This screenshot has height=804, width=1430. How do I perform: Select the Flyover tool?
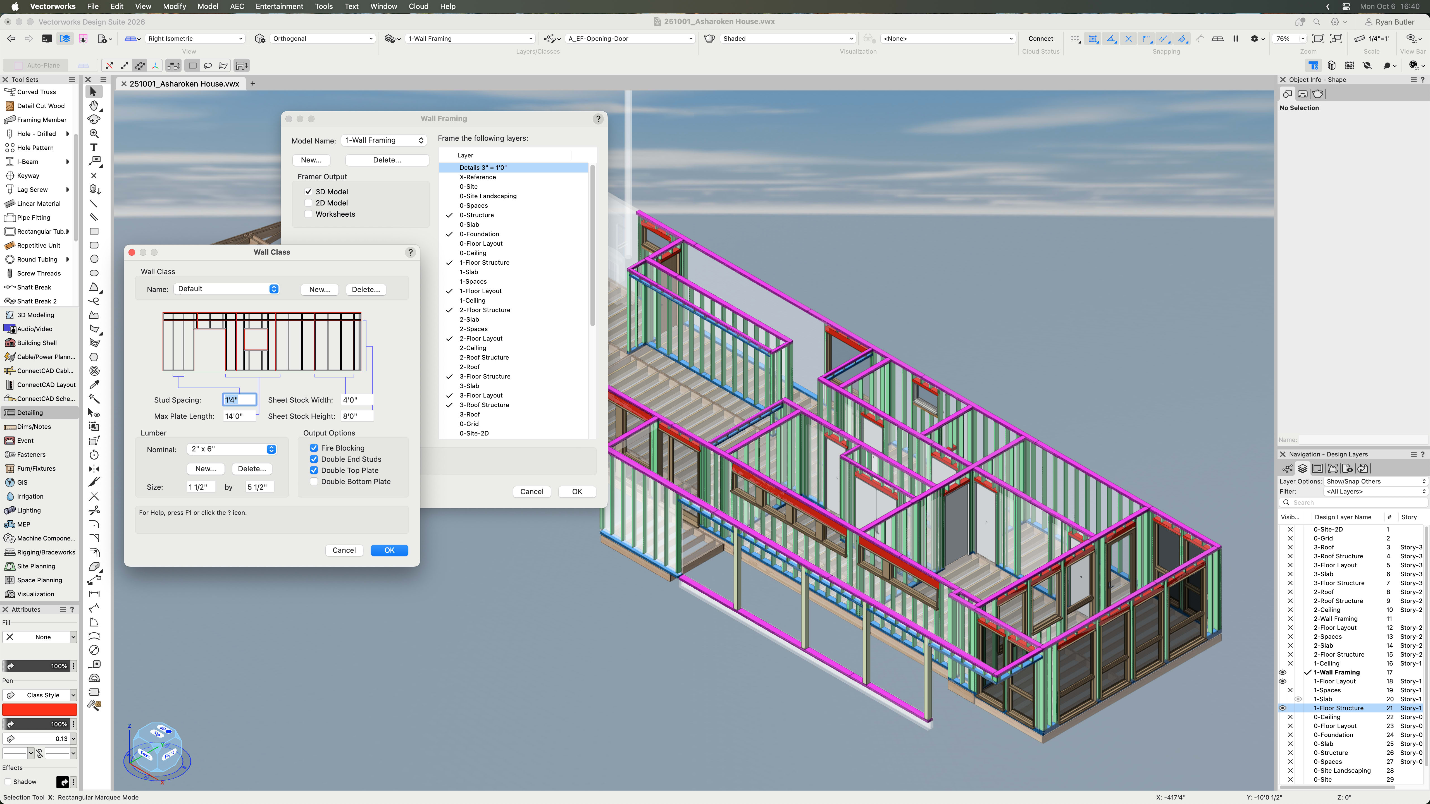(94, 119)
